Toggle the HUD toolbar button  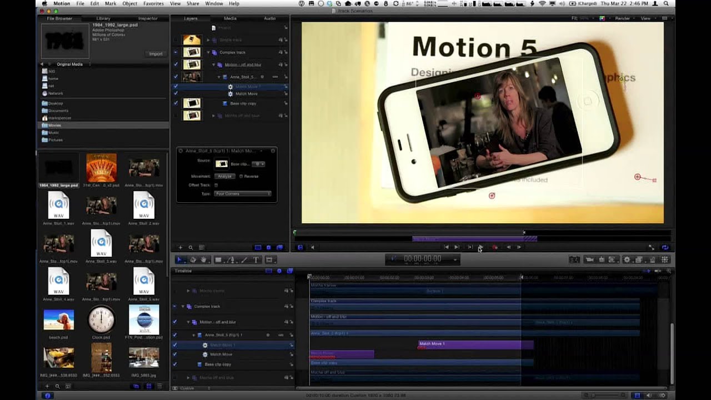(574, 259)
